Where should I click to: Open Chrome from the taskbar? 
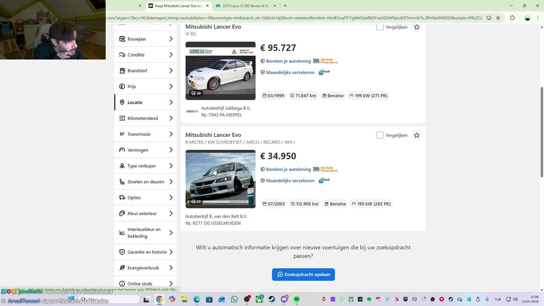[159, 300]
